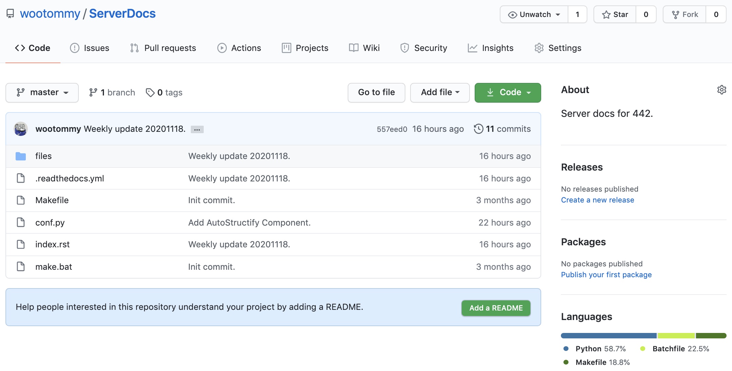The height and width of the screenshot is (371, 732).
Task: Open the 0 tags link
Action: (x=164, y=92)
